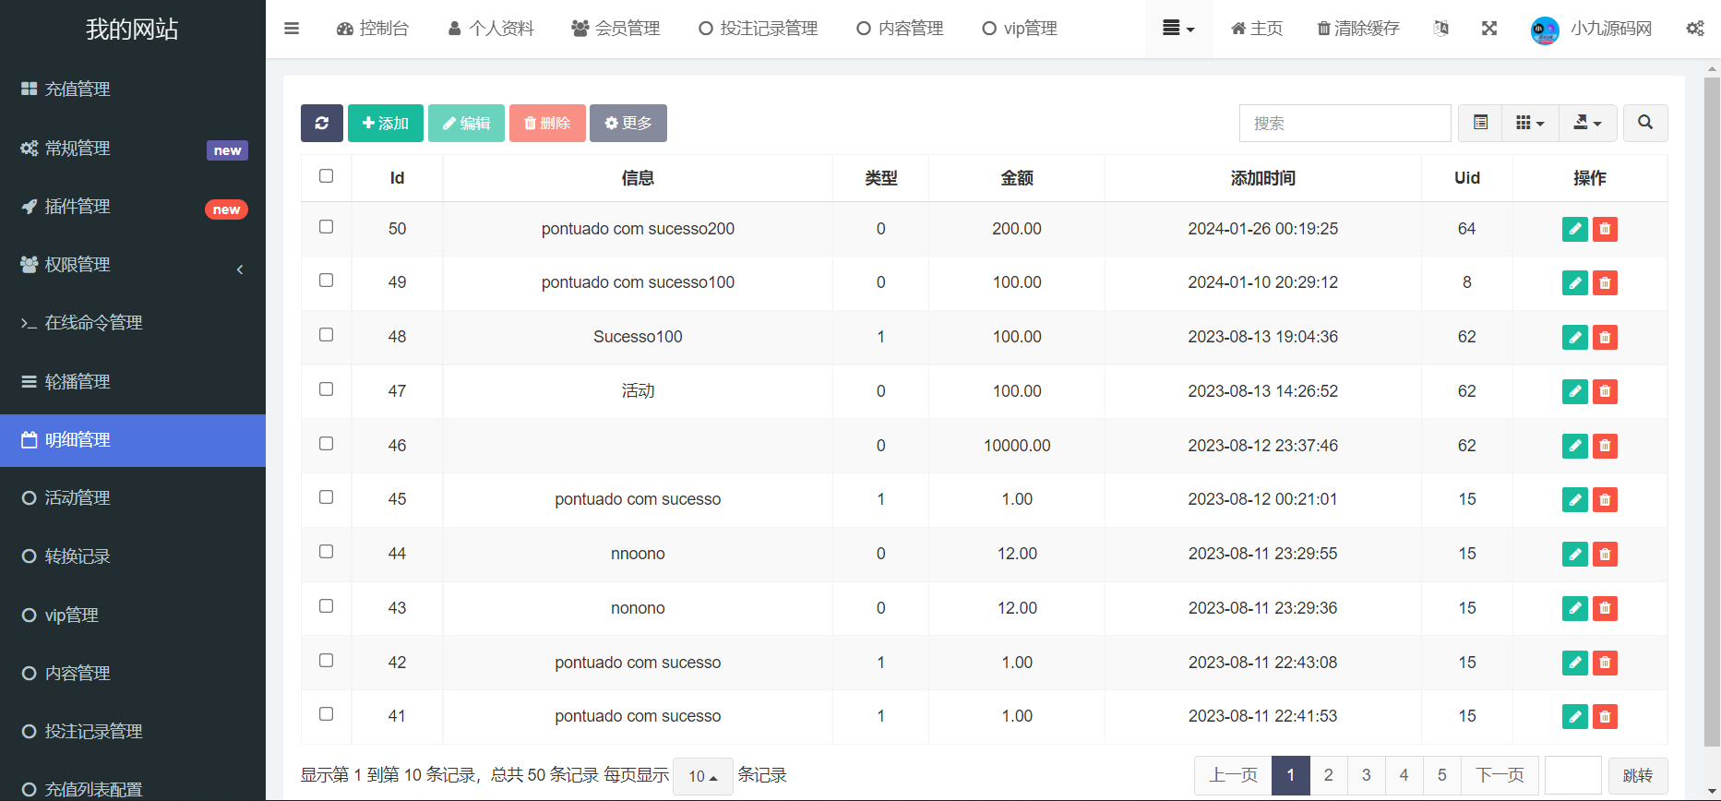
Task: Click the search magnifier button
Action: 1645,123
